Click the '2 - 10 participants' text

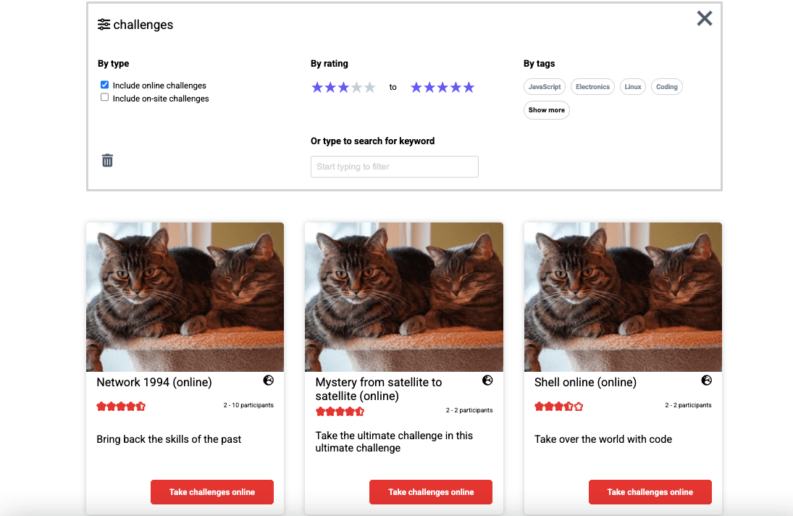tap(248, 405)
